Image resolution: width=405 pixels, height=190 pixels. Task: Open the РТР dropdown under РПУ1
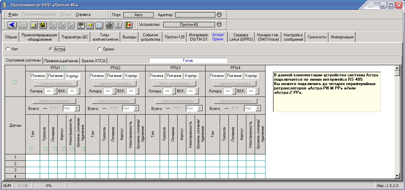pos(77,108)
